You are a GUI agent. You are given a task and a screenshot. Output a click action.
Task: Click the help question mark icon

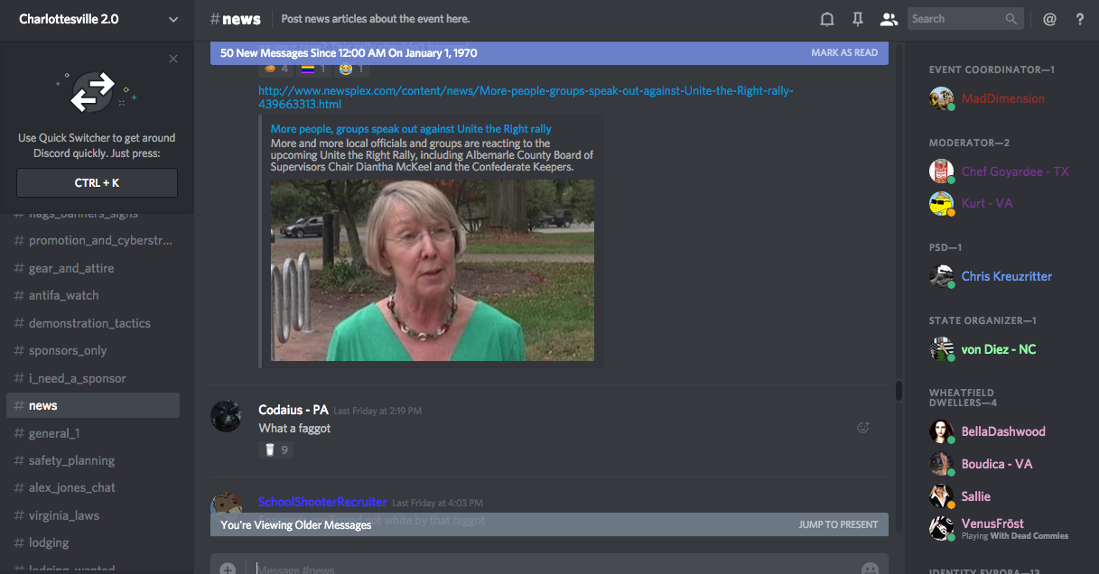(x=1080, y=19)
